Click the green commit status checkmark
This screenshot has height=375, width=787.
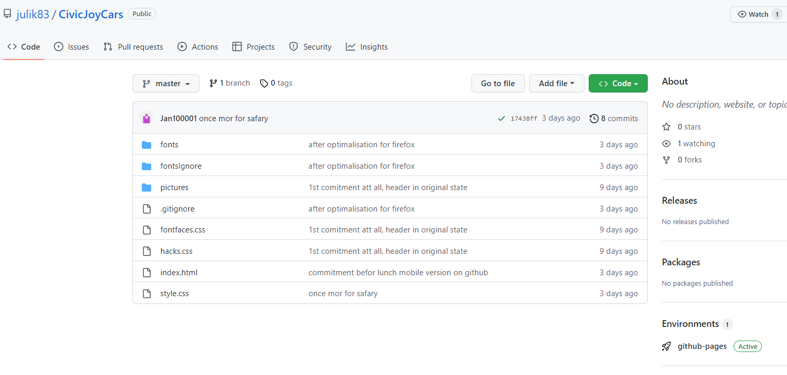click(501, 118)
